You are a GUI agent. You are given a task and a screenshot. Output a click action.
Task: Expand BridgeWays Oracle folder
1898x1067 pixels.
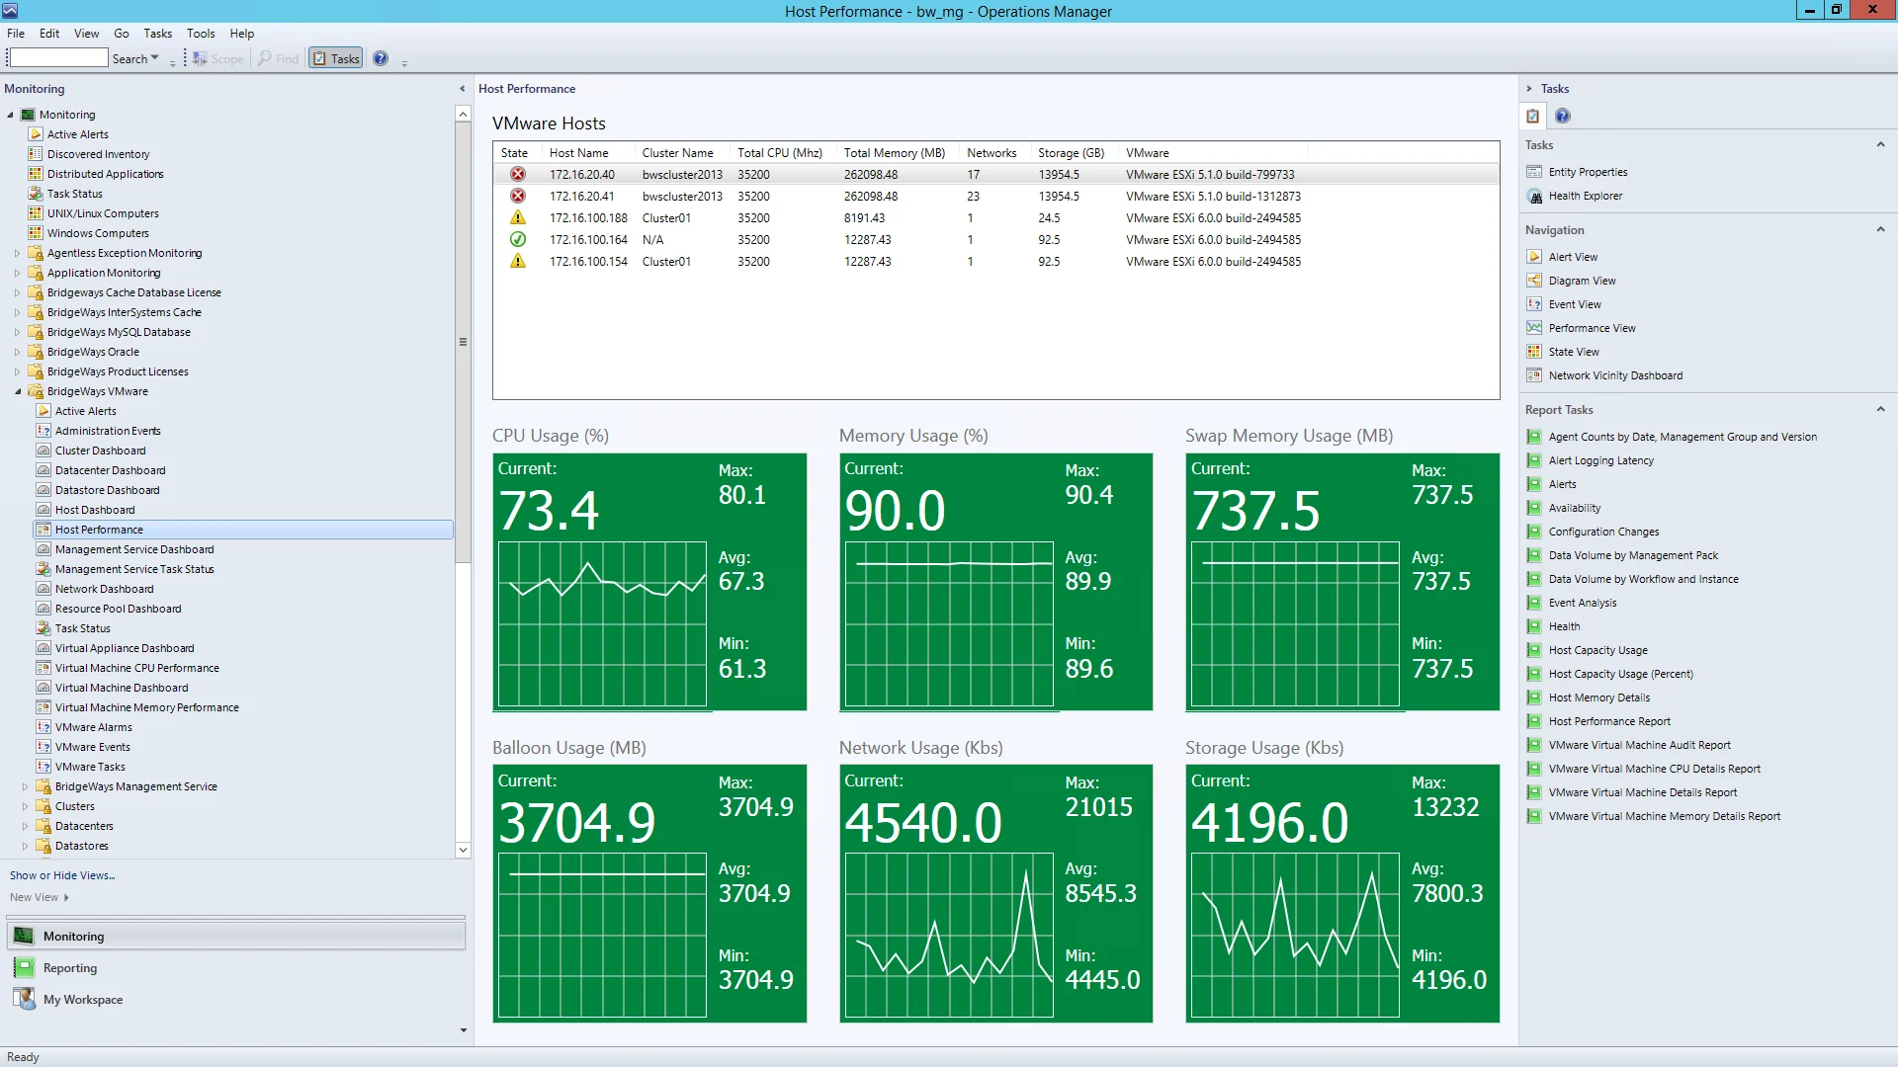[x=17, y=352]
